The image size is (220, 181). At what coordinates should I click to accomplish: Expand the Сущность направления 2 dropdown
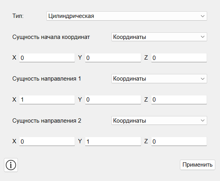(x=159, y=121)
